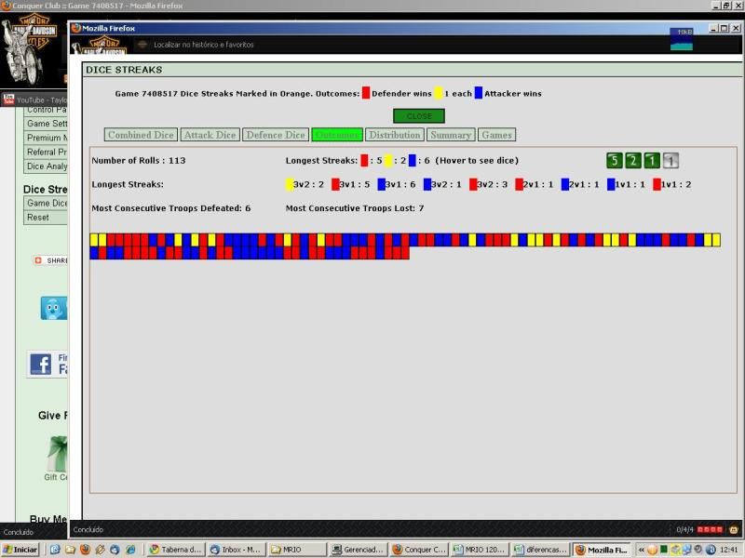The width and height of the screenshot is (745, 558).
Task: Click the red swatch for 3v1 : 5
Action: [x=335, y=184]
